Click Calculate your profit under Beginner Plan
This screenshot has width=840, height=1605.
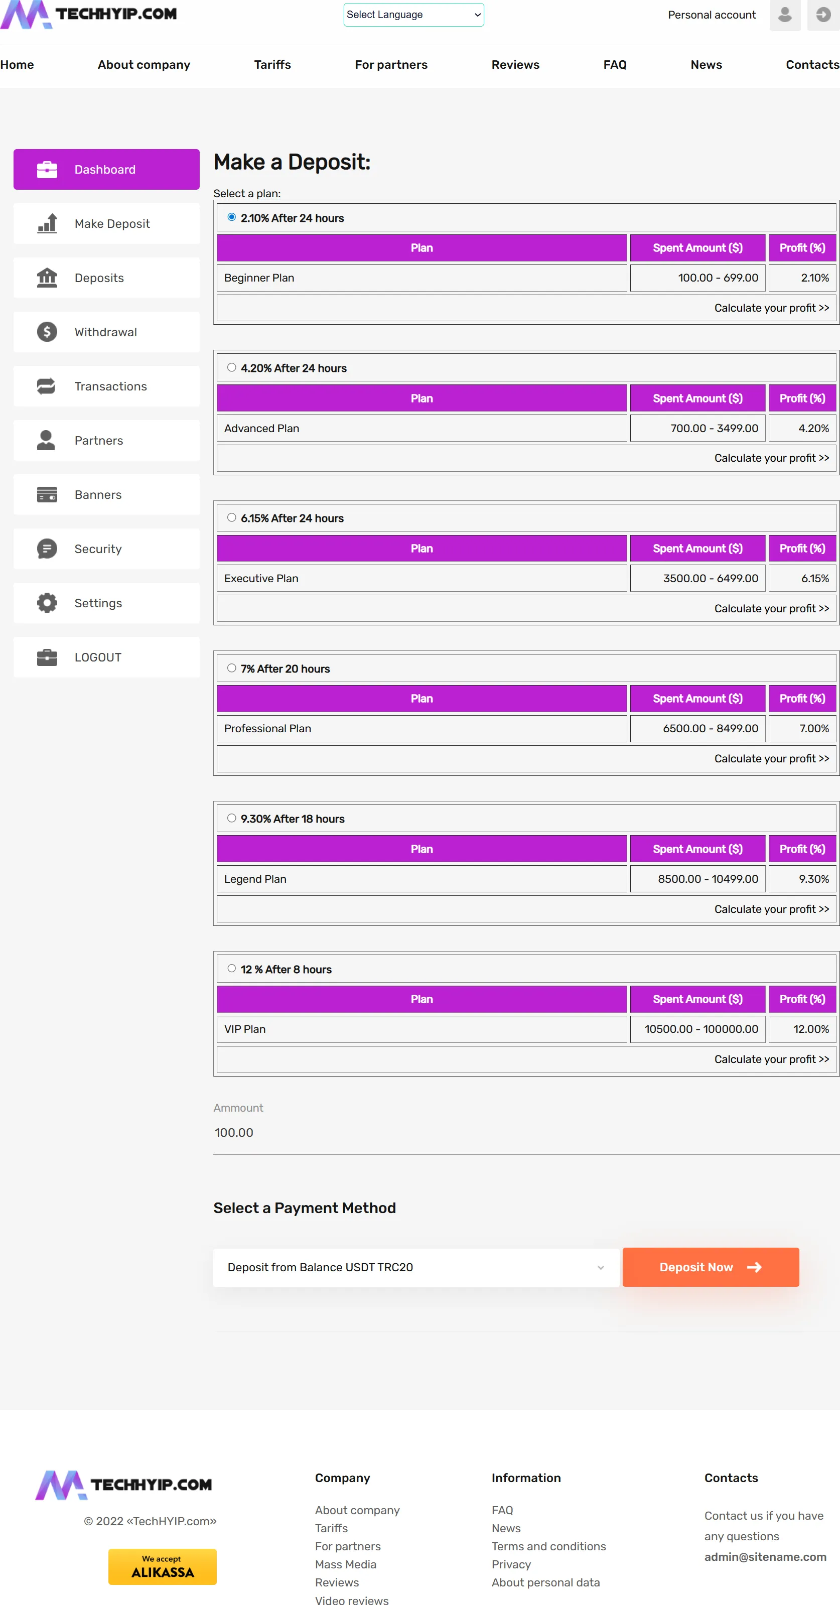771,308
